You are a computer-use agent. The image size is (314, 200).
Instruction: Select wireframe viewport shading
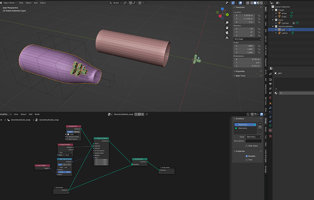(x=252, y=3)
